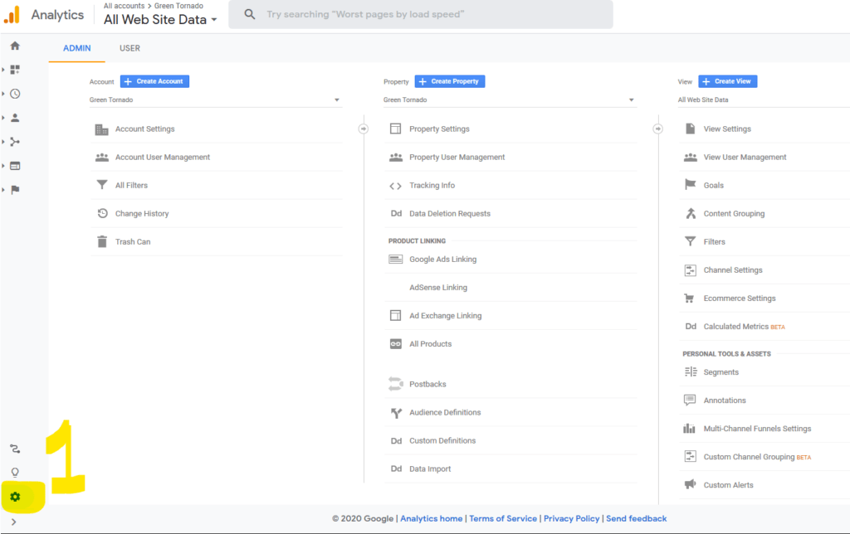The height and width of the screenshot is (534, 850).
Task: Click the Create Account button
Action: click(154, 81)
